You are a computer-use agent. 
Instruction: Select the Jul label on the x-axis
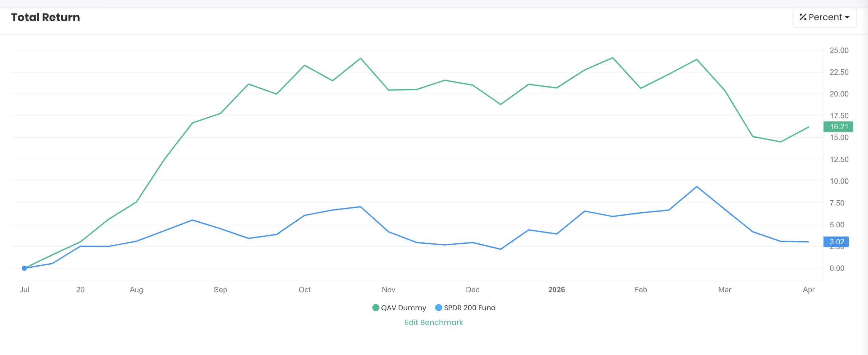pyautogui.click(x=25, y=290)
